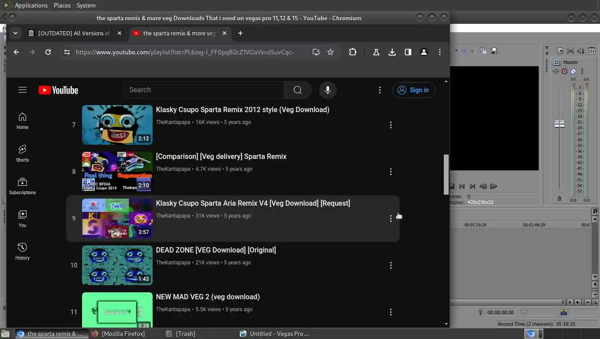Start voice search with the microphone

point(327,90)
